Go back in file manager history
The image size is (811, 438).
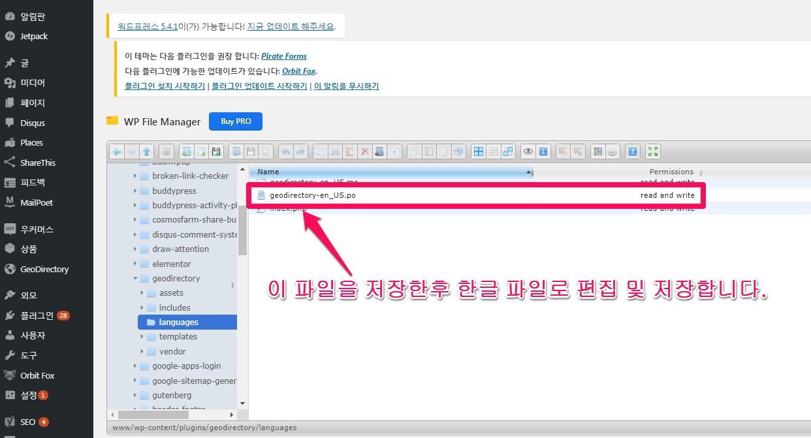pos(117,151)
